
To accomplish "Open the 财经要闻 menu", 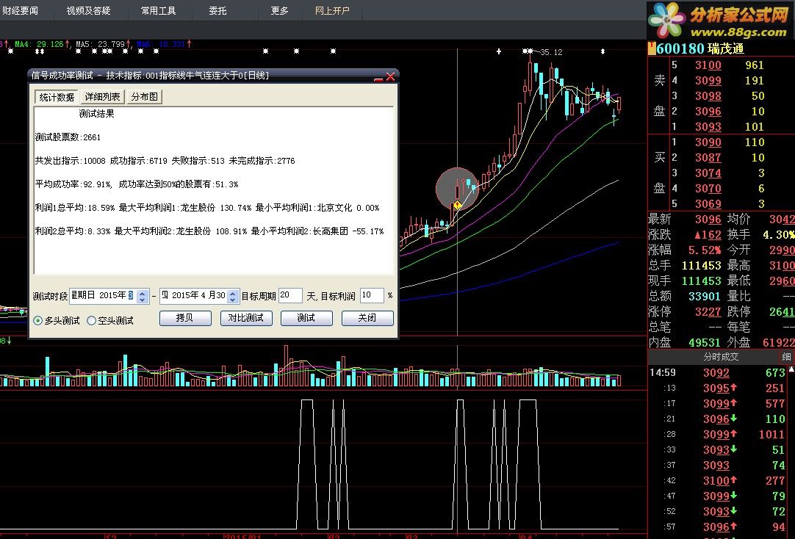I will point(20,10).
